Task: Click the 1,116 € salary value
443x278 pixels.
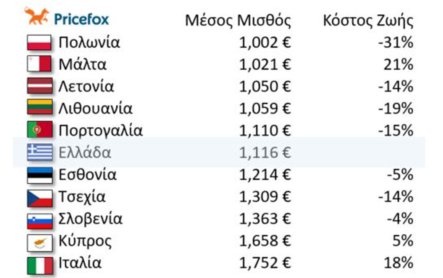Action: point(265,153)
